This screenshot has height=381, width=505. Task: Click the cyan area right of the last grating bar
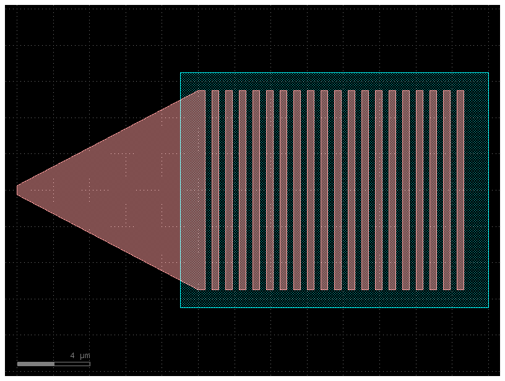click(477, 190)
